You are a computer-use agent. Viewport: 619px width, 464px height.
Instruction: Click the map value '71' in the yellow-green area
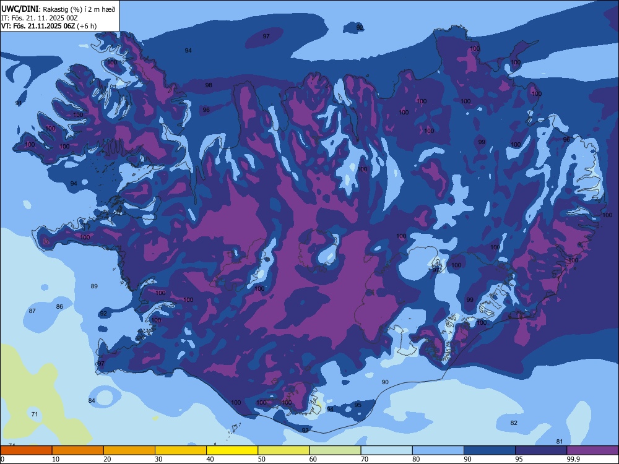point(35,414)
